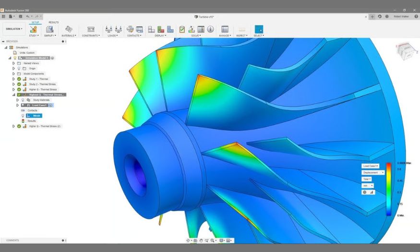Click the Save icon in the quick access bar
Image resolution: width=420 pixels, height=252 pixels.
point(20,17)
